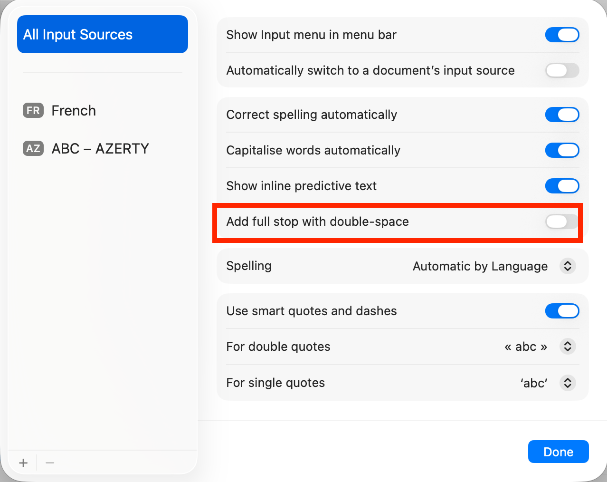Enable Automatically switch to document's input source
Image resolution: width=607 pixels, height=482 pixels.
pos(562,70)
